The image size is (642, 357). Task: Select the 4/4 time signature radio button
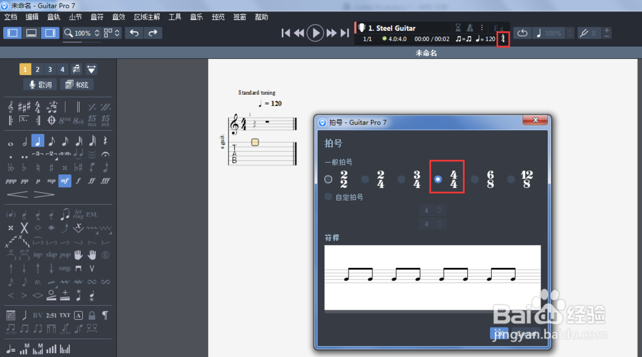click(x=438, y=179)
